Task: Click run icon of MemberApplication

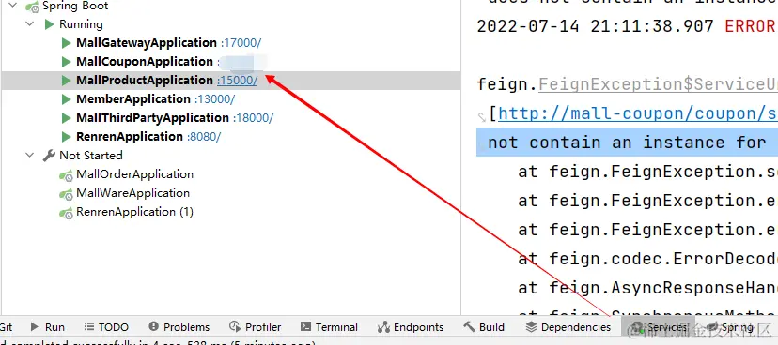Action: [66, 99]
